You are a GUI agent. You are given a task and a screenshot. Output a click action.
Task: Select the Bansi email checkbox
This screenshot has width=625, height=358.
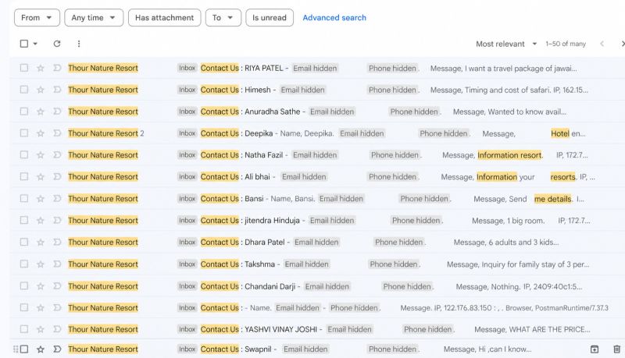[24, 198]
